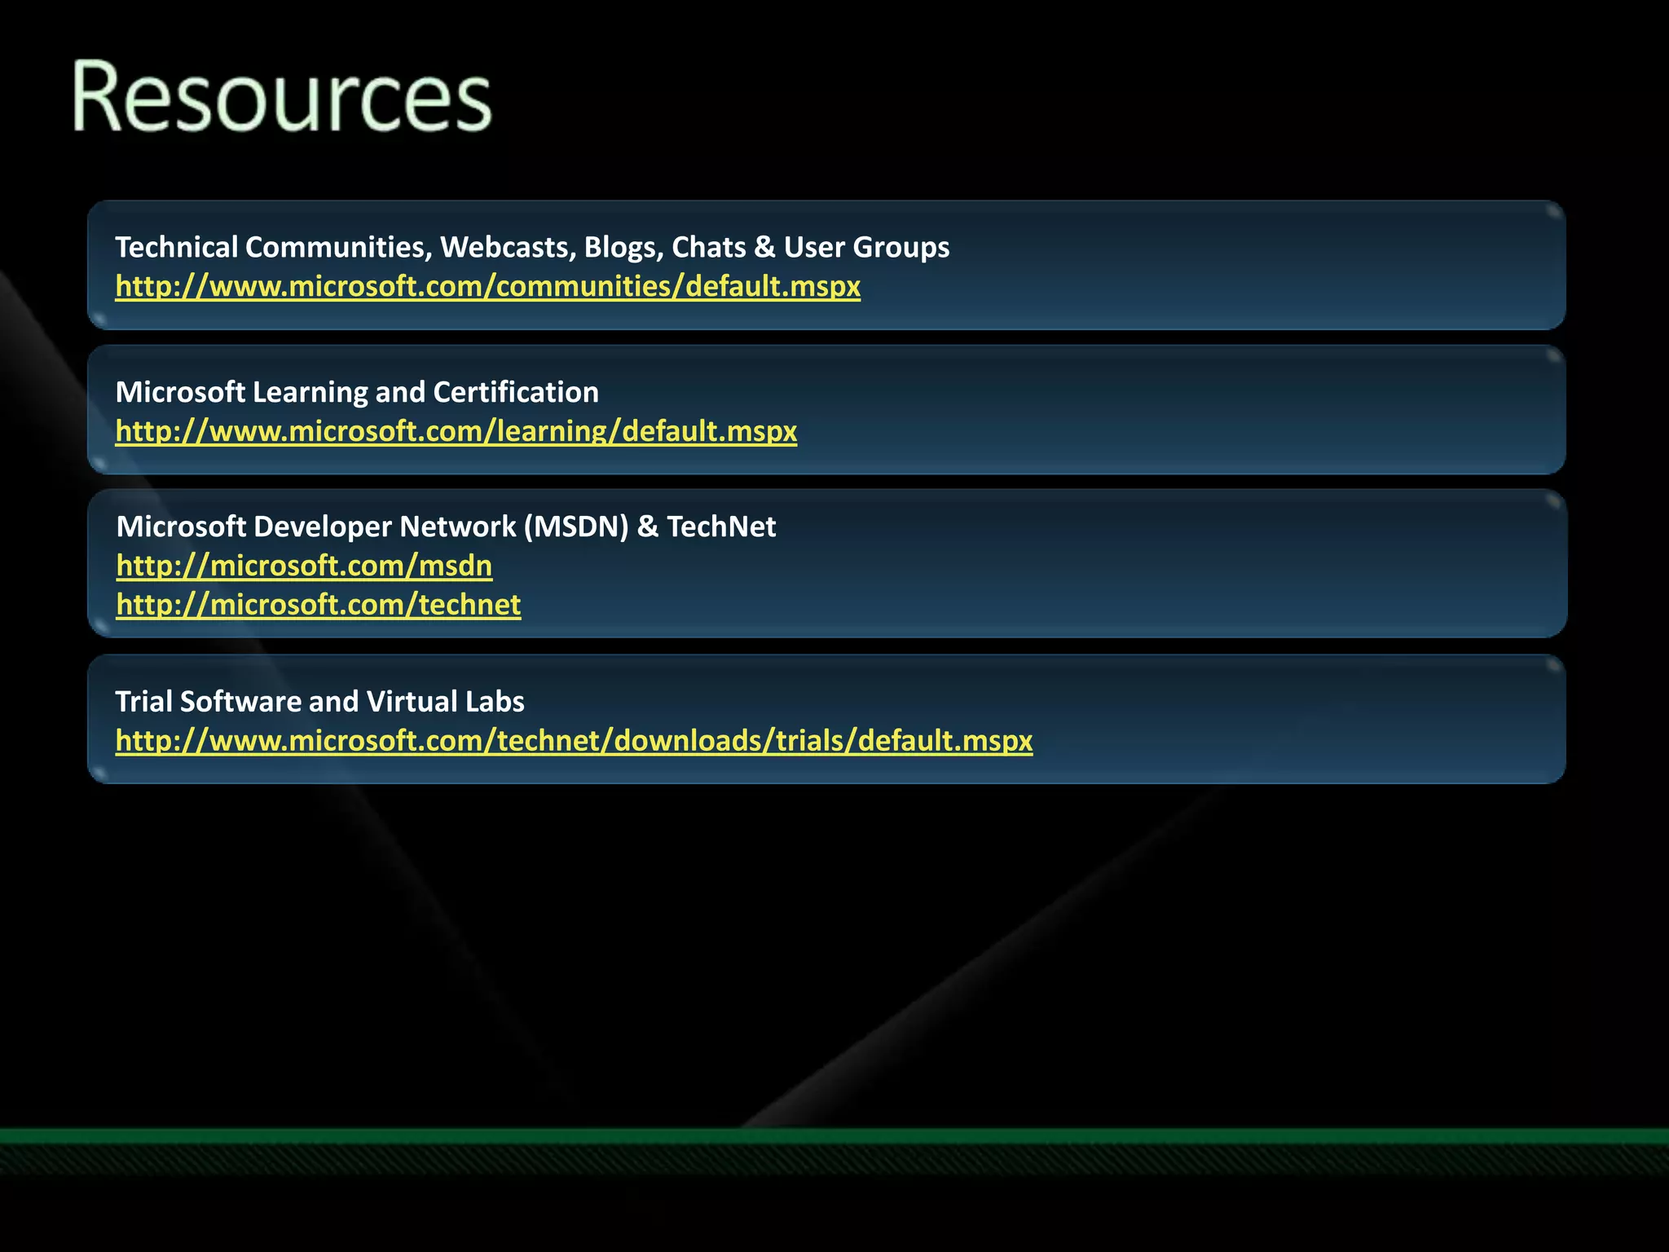Viewport: 1669px width, 1252px height.
Task: Click the 'Microsoft Learning and Certification' heading
Action: pyautogui.click(x=357, y=392)
